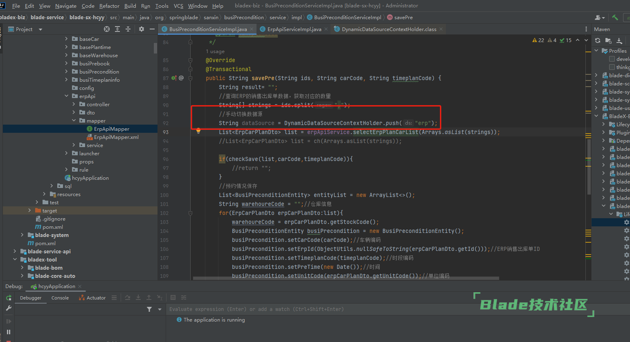630x342 pixels.
Task: Click the locate/select opened file target icon in Project panel
Action: click(x=107, y=29)
